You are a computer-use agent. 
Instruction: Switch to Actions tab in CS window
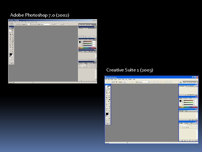point(186,111)
